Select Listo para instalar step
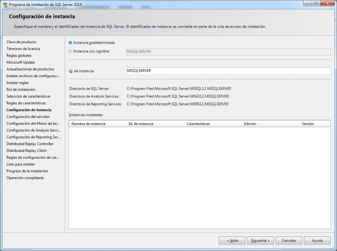 click(21, 164)
